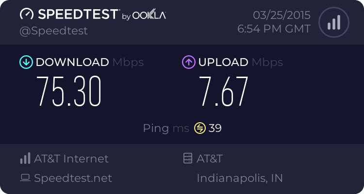Click the AT&T server icon
364x194 pixels.
[x=187, y=159]
